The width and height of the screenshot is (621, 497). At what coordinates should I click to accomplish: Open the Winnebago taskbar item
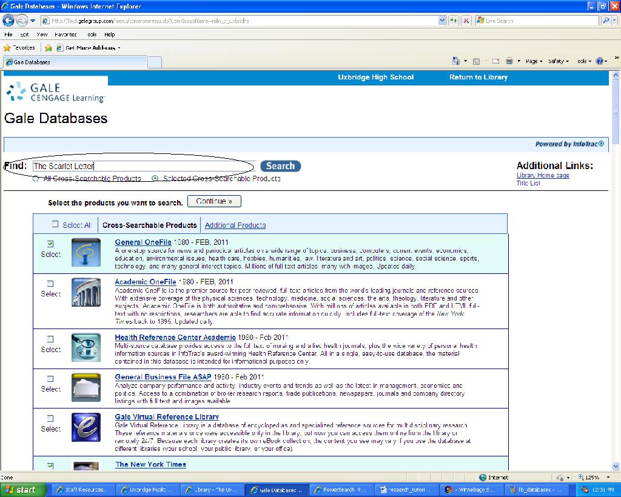471,490
